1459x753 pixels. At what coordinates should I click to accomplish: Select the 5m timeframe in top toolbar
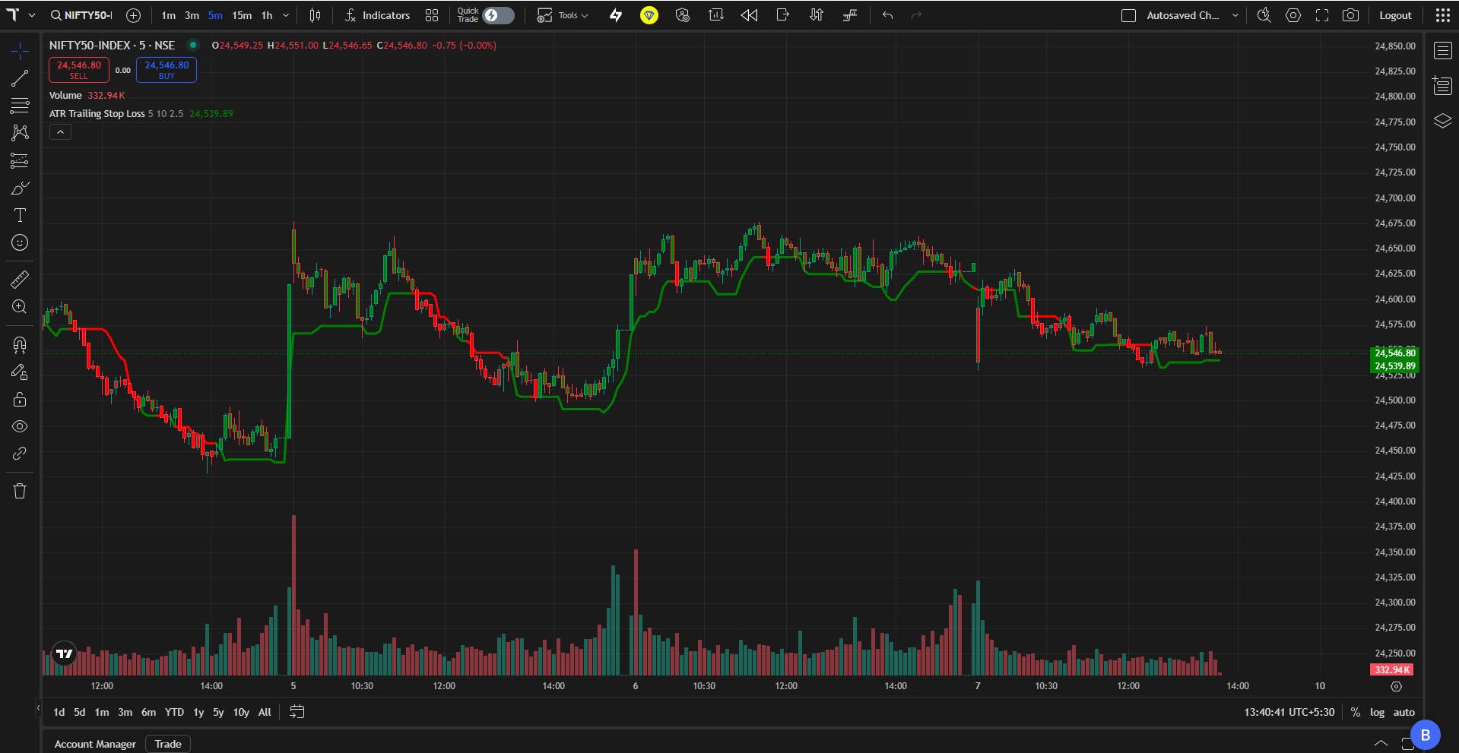coord(215,15)
